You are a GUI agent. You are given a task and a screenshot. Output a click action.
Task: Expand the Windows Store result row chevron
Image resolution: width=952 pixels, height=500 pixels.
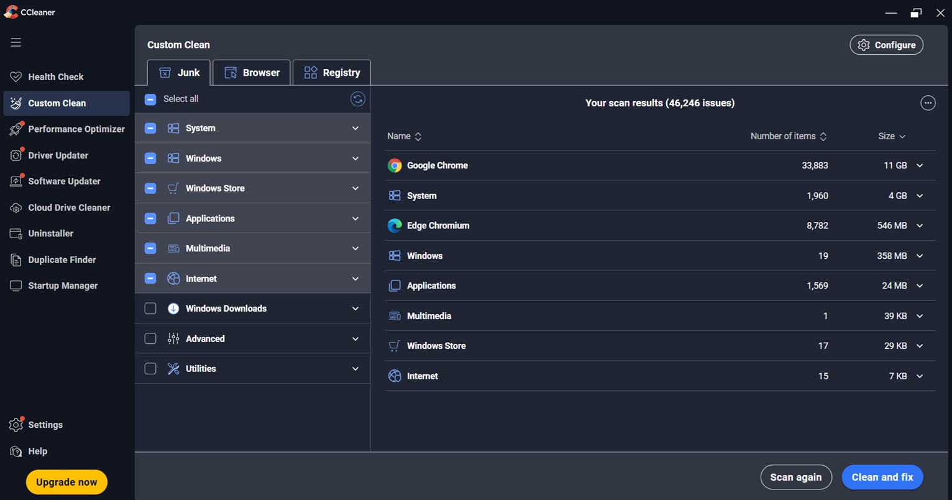(x=920, y=346)
